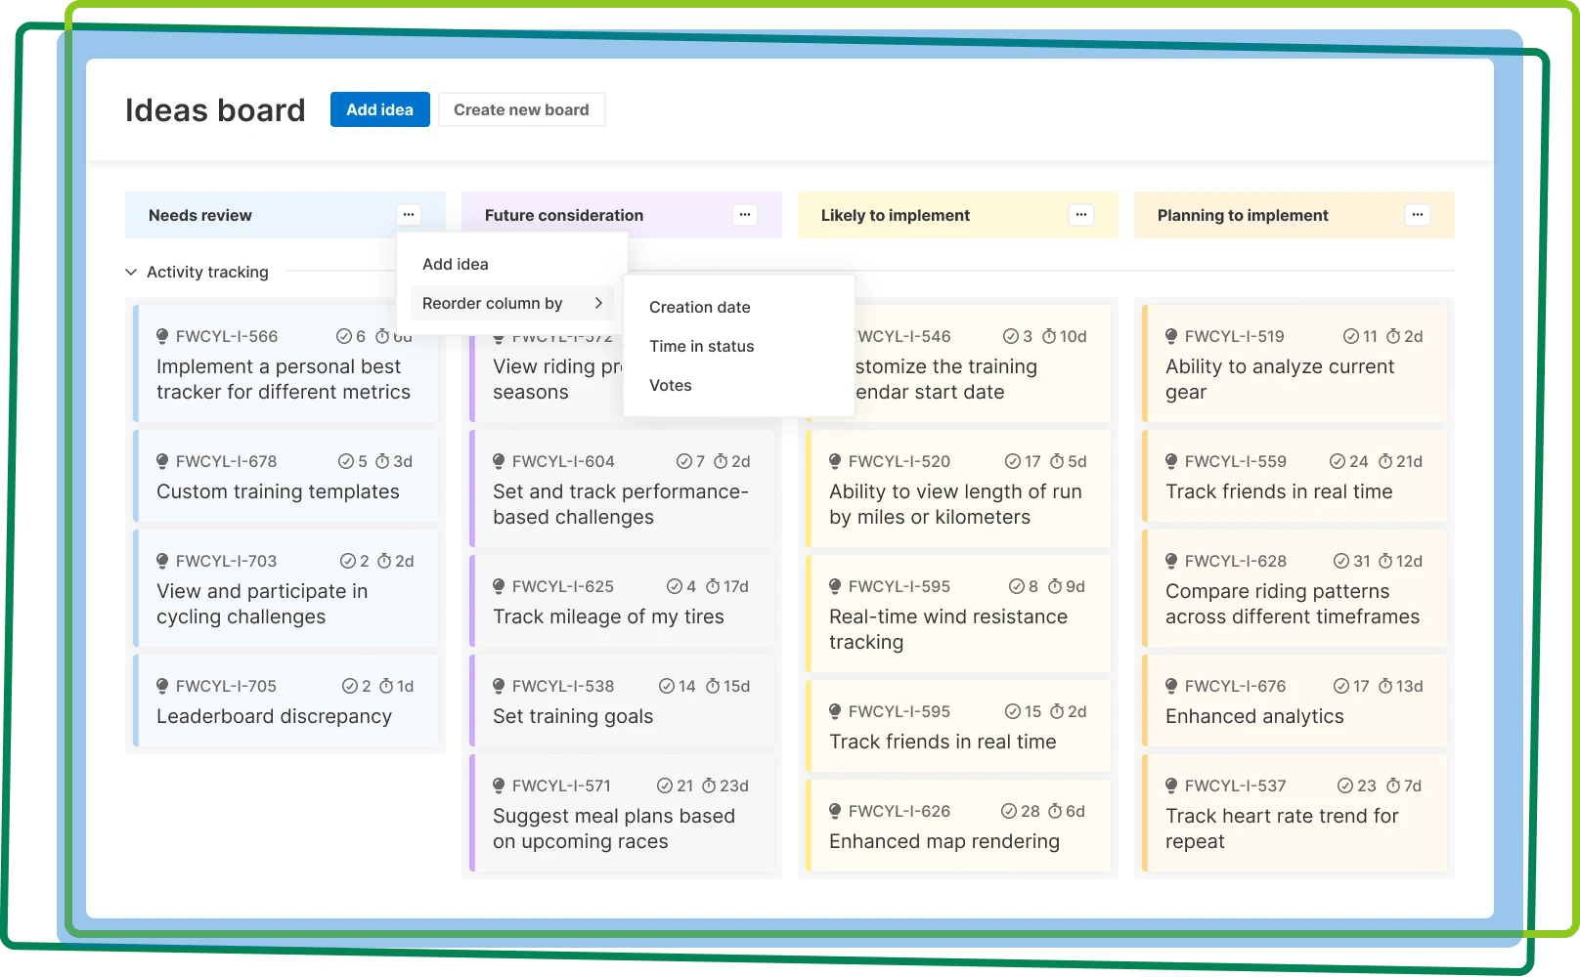
Task: Click votes checkmark icon on FWCYL-I-519
Action: (1351, 336)
